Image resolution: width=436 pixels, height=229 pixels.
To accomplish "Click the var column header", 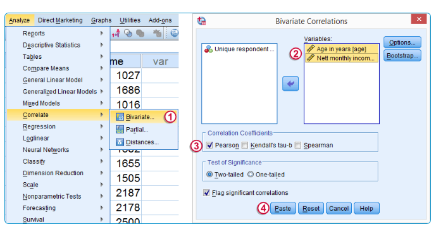I will (x=161, y=61).
